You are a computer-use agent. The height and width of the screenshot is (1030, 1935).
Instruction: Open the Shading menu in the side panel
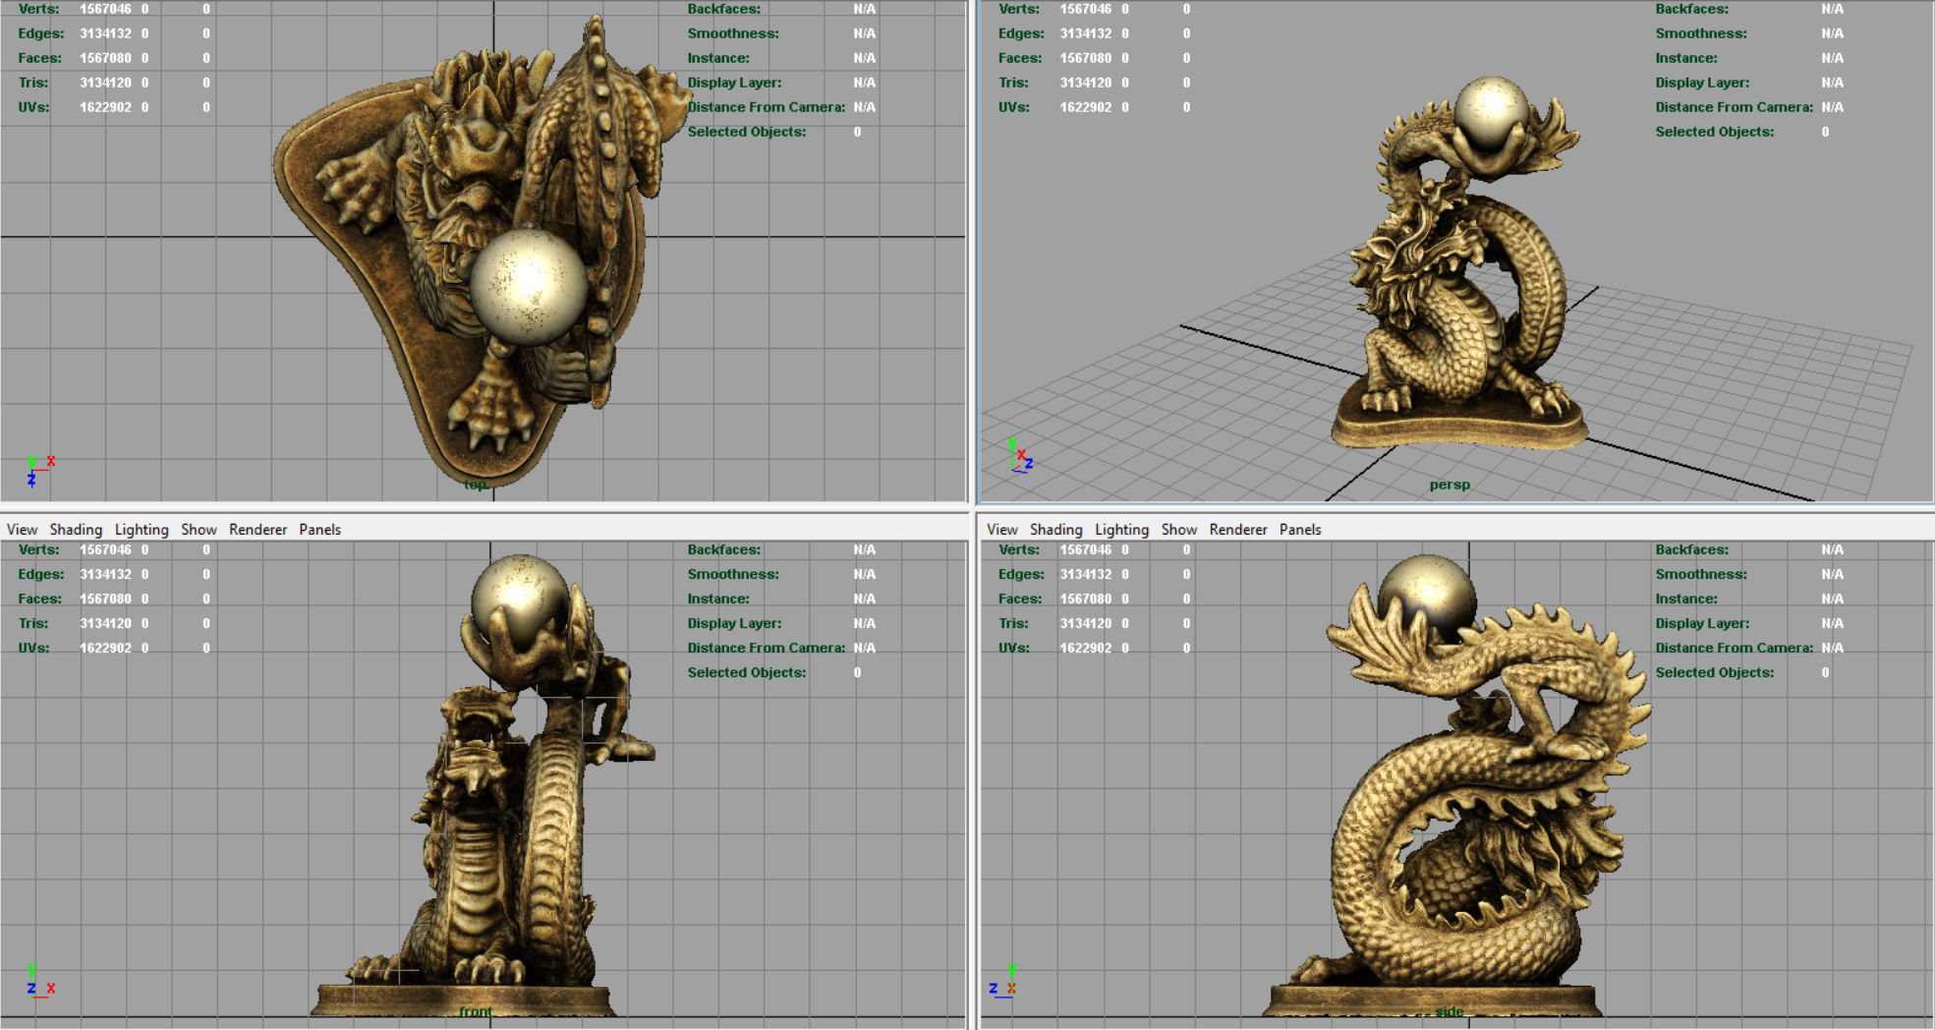[x=1056, y=529]
